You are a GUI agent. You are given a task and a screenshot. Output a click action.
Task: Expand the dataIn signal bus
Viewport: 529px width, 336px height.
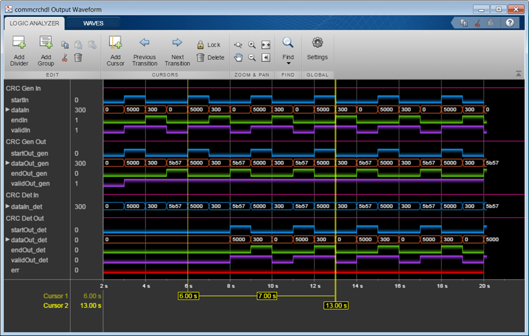8,110
